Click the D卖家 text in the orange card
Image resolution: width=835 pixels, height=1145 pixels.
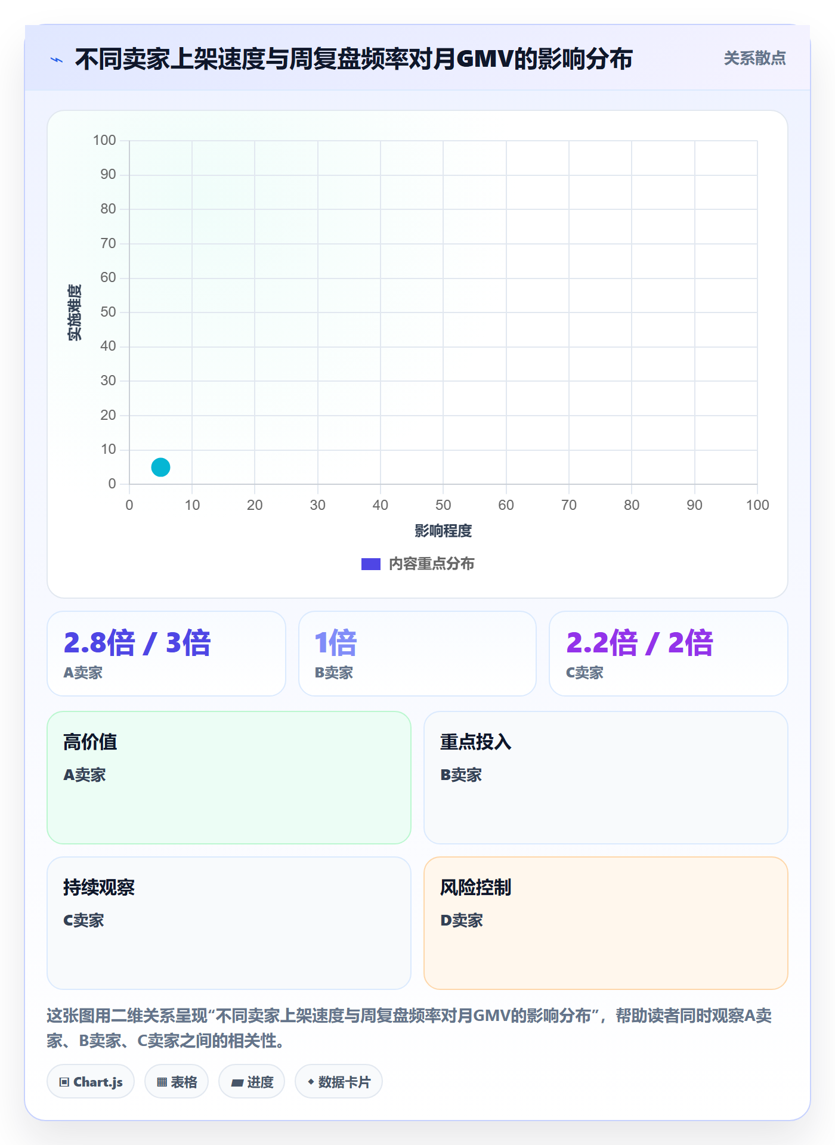point(462,920)
